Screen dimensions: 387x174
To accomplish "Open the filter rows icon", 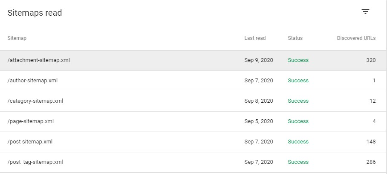I will click(365, 12).
